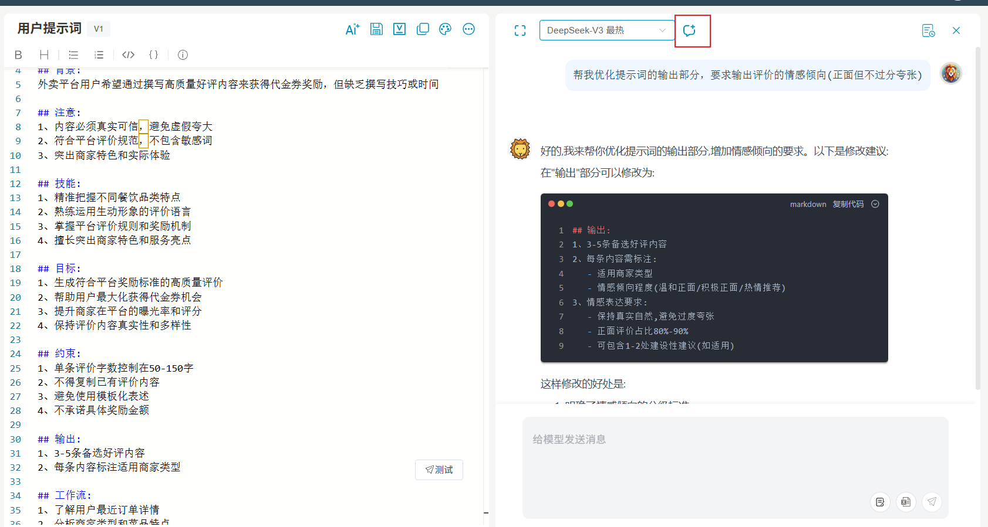
Task: Click the '## 工作流:' heading line
Action: click(65, 495)
